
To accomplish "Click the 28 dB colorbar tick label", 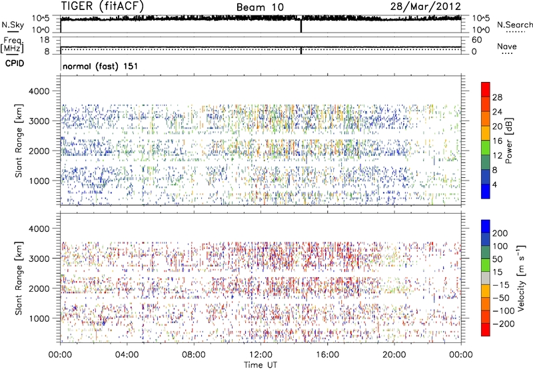I will pyautogui.click(x=497, y=97).
